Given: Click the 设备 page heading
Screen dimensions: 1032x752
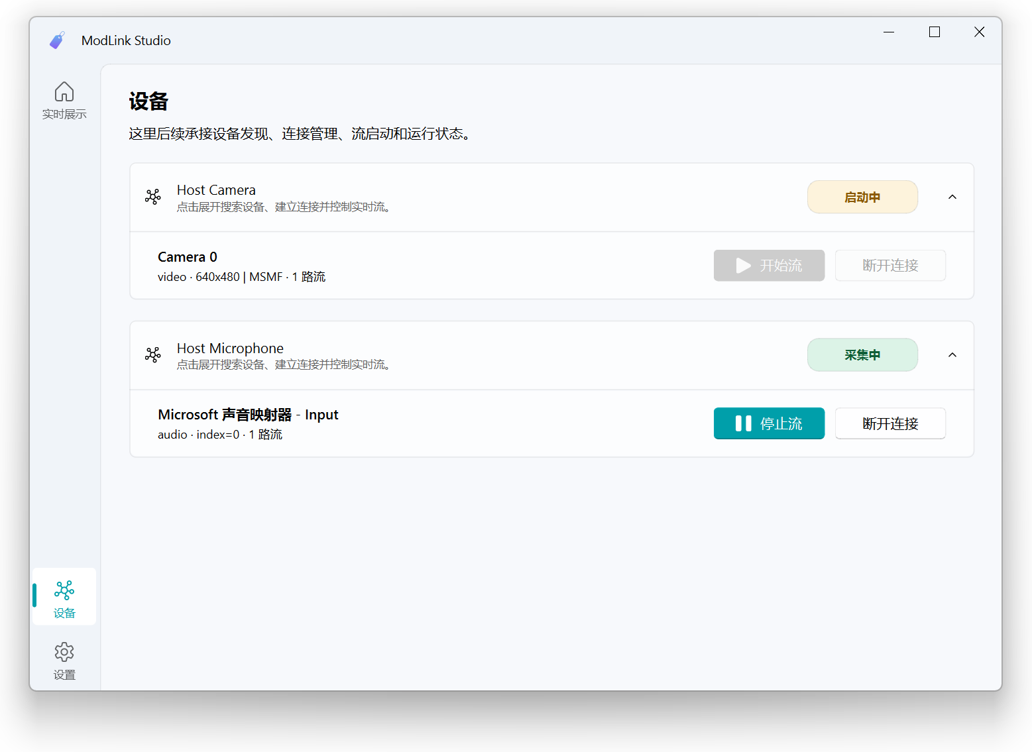Looking at the screenshot, I should pos(148,101).
